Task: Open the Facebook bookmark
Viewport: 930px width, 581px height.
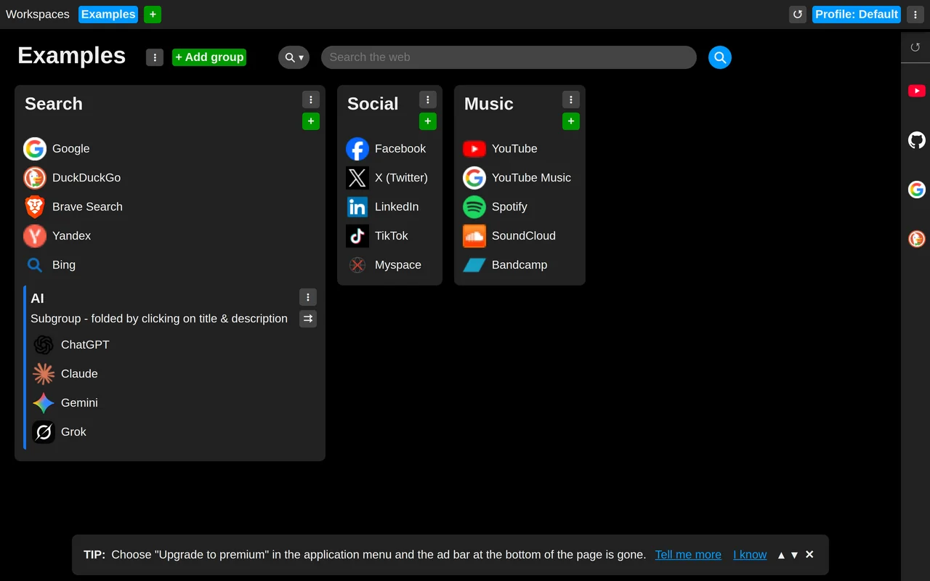Action: pyautogui.click(x=386, y=148)
